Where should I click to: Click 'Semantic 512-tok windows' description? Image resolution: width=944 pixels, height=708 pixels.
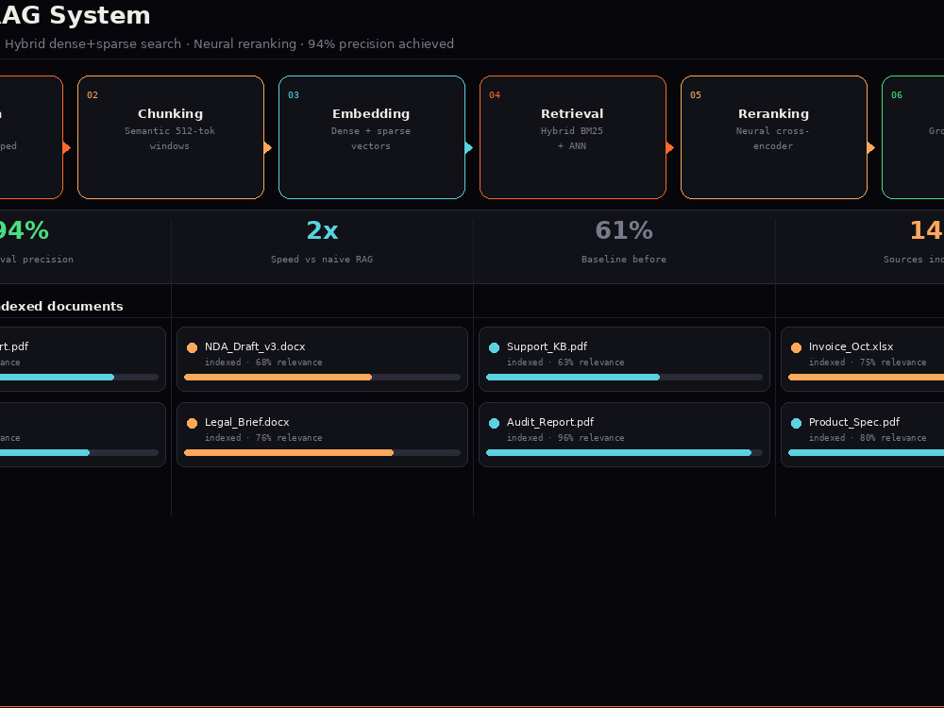[170, 139]
